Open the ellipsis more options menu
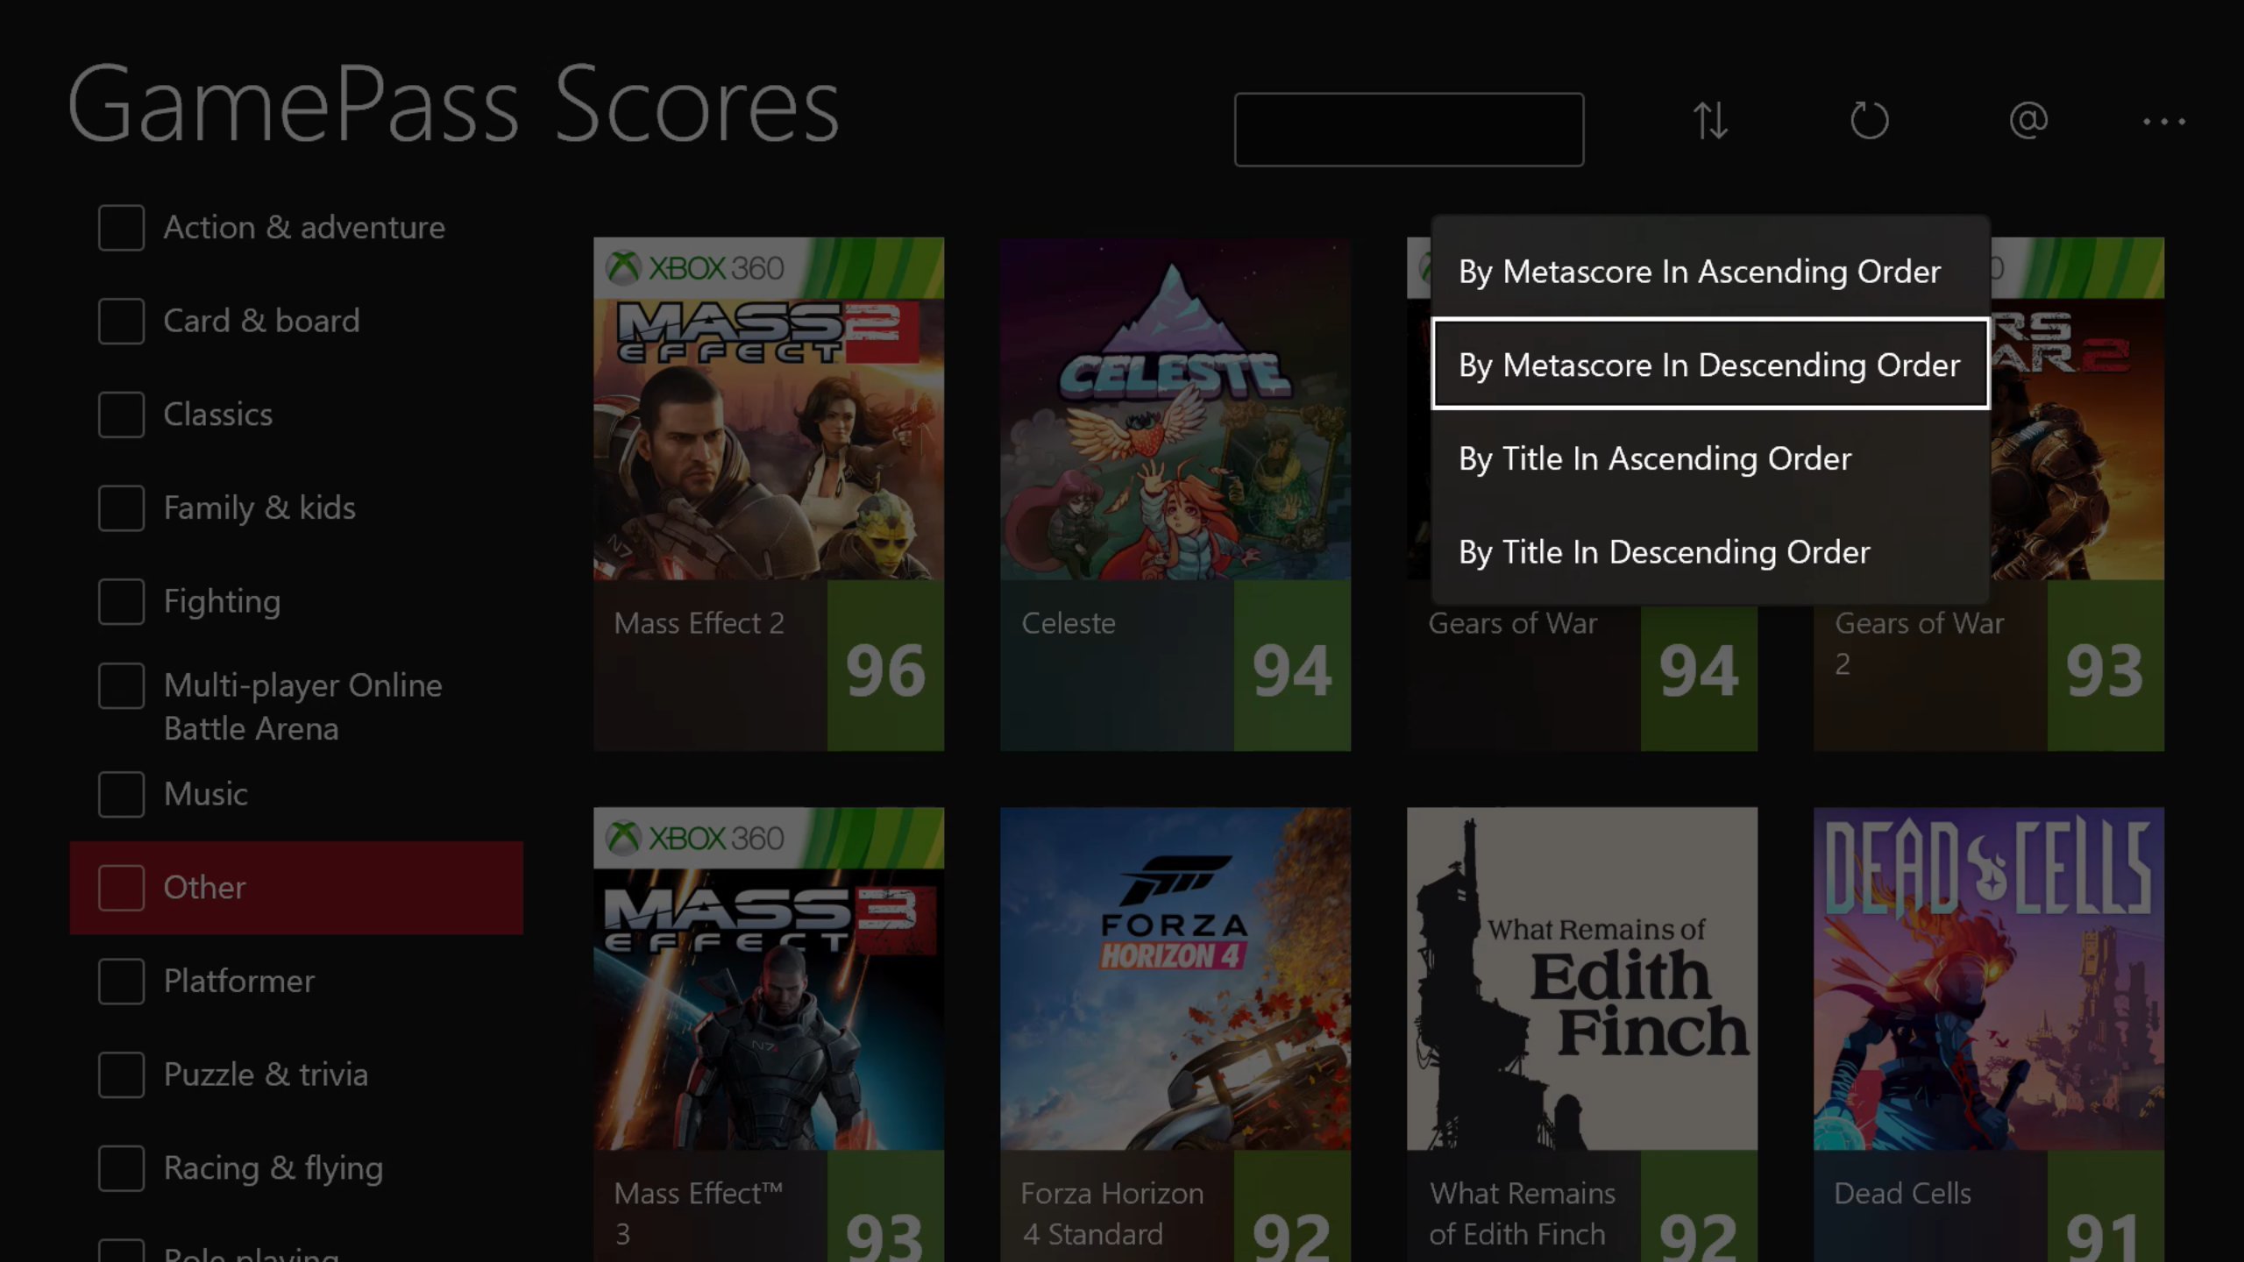Viewport: 2244px width, 1262px height. click(x=2165, y=123)
